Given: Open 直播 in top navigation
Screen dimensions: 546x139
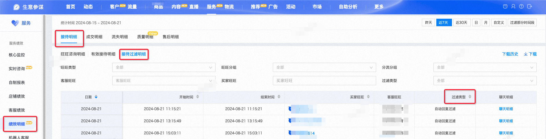Looking at the screenshot, I should 194,7.
